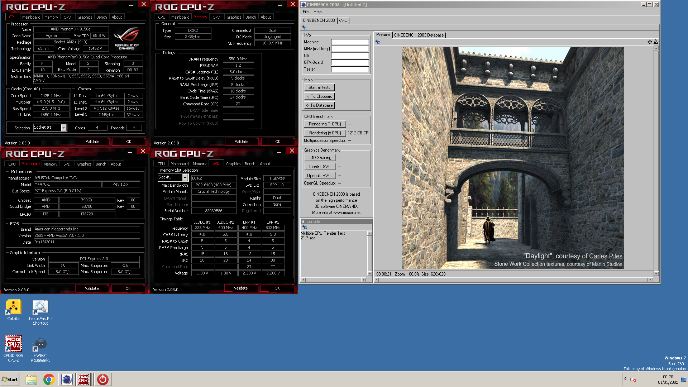The height and width of the screenshot is (387, 688).
Task: Click the Console horizontal scroll-left arrow
Action: [x=304, y=280]
